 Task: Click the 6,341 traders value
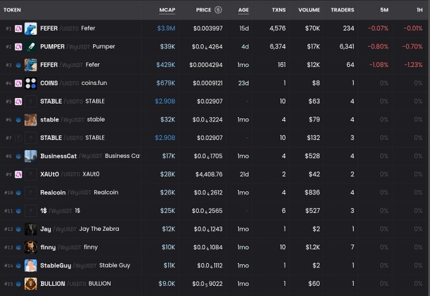tap(347, 47)
